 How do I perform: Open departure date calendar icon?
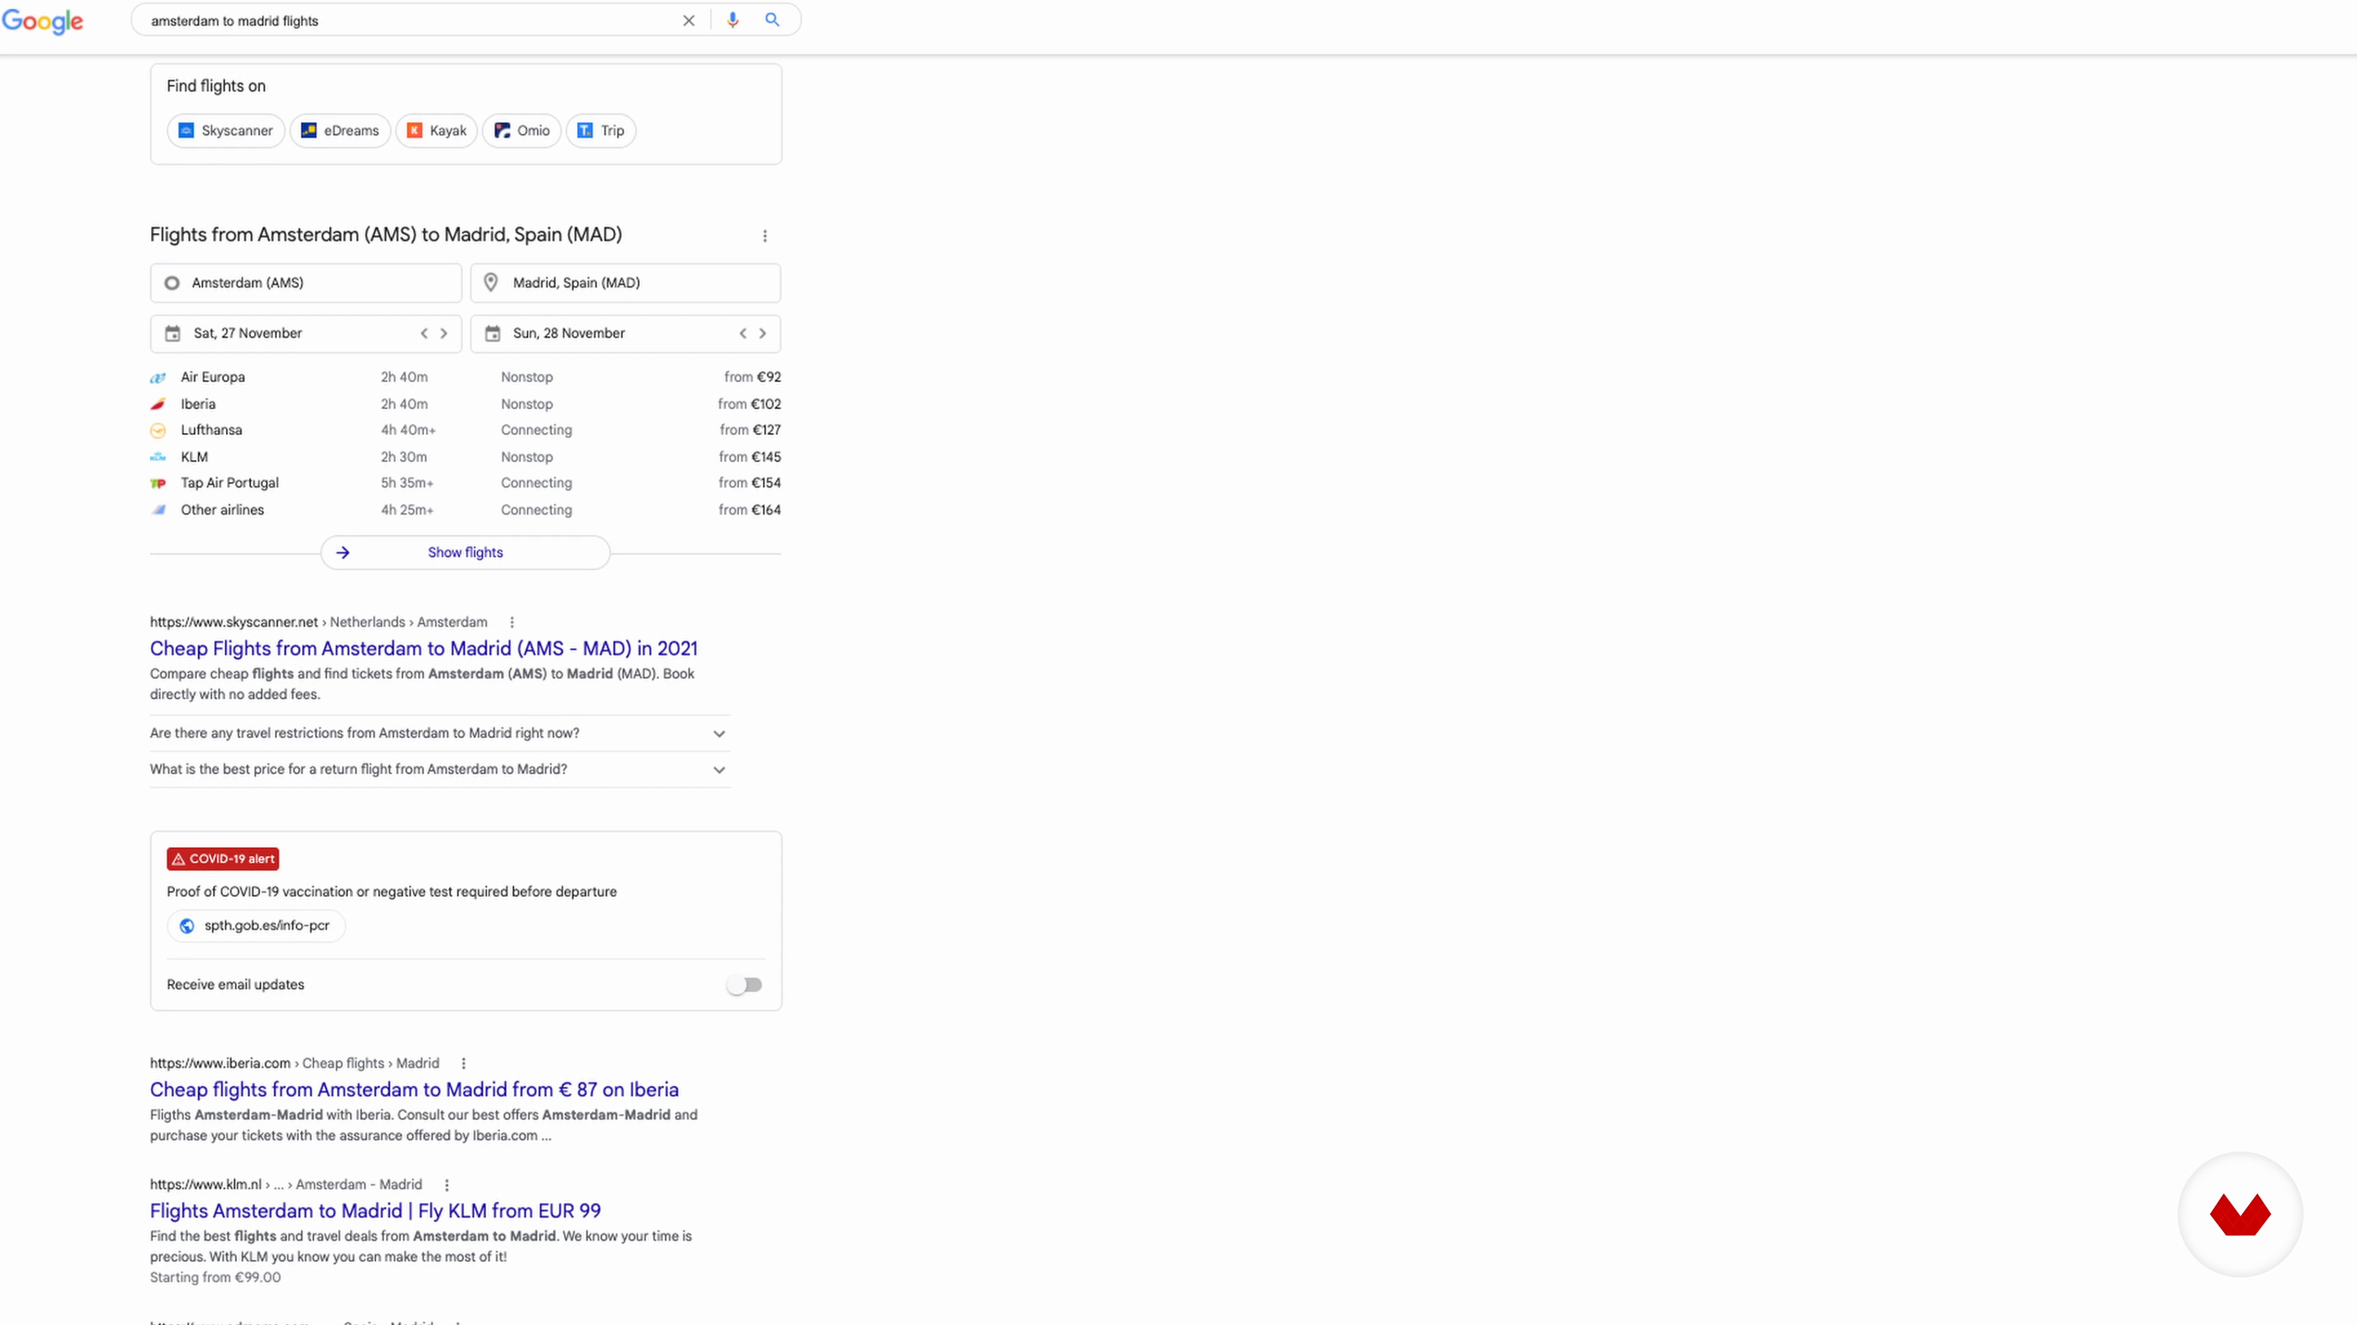tap(172, 334)
